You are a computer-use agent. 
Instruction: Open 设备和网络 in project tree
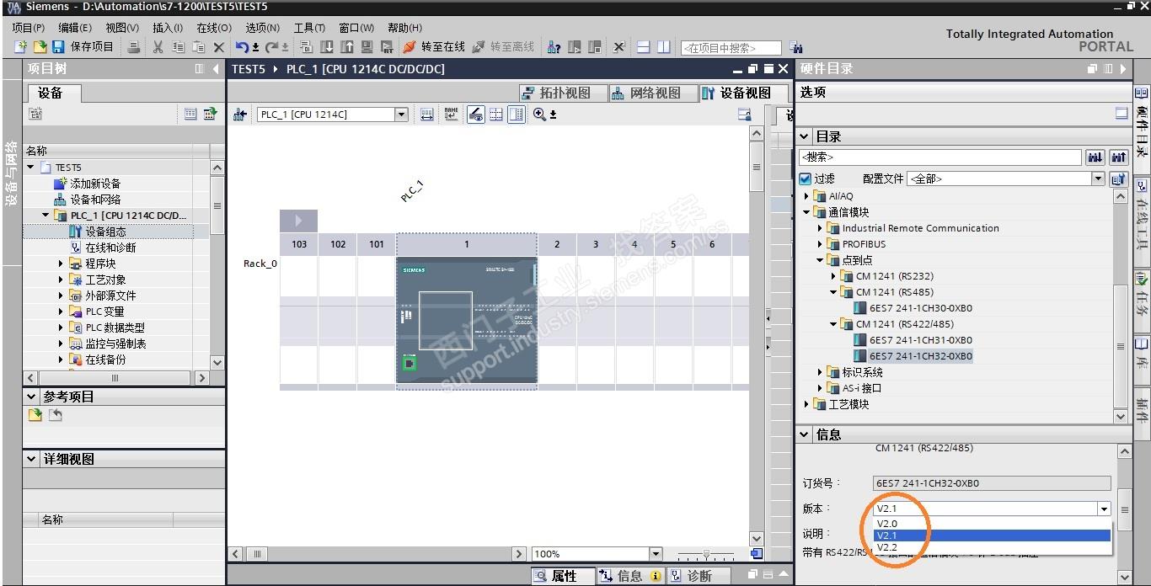coord(96,200)
